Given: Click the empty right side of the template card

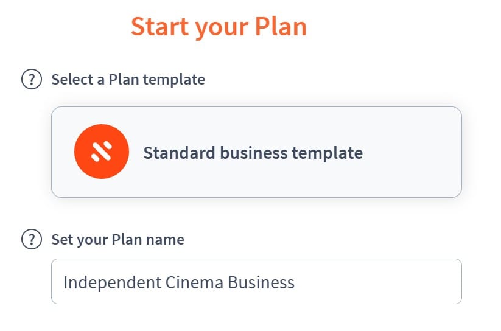Looking at the screenshot, I should click(x=412, y=152).
